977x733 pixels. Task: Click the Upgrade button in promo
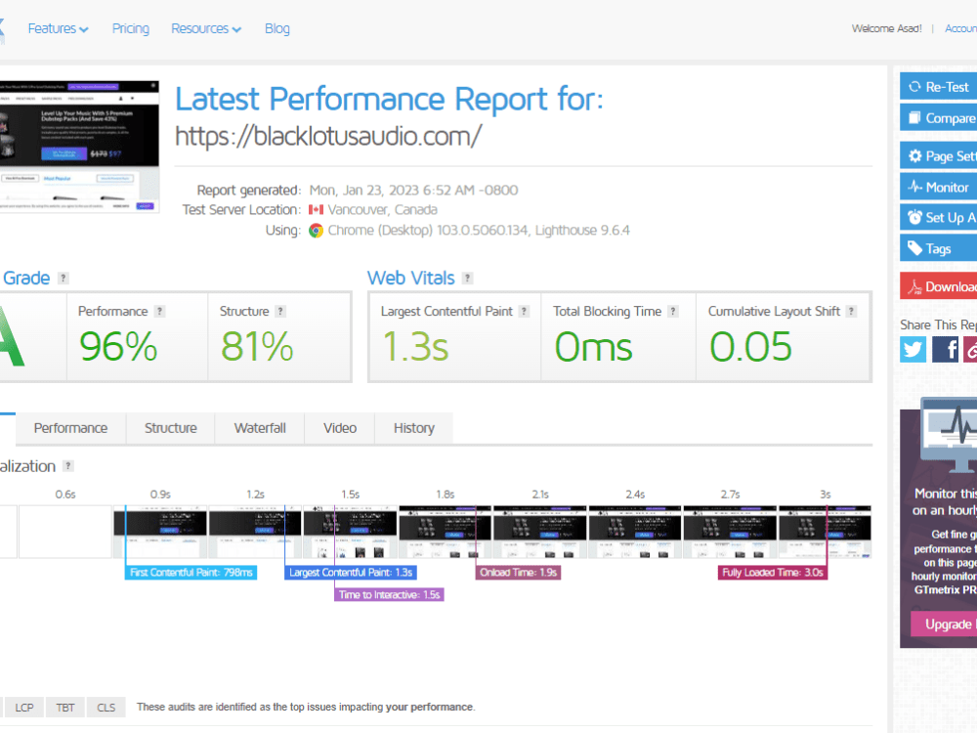tap(944, 624)
